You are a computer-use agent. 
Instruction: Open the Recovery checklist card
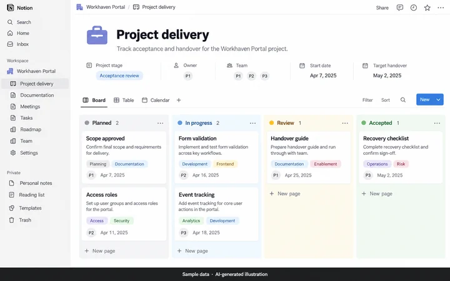pos(401,157)
